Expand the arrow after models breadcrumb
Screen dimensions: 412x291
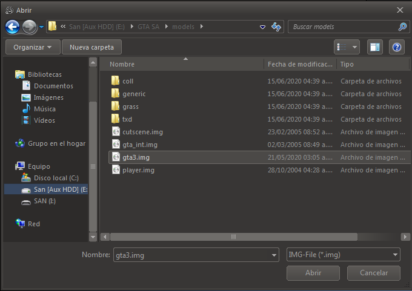(x=202, y=27)
